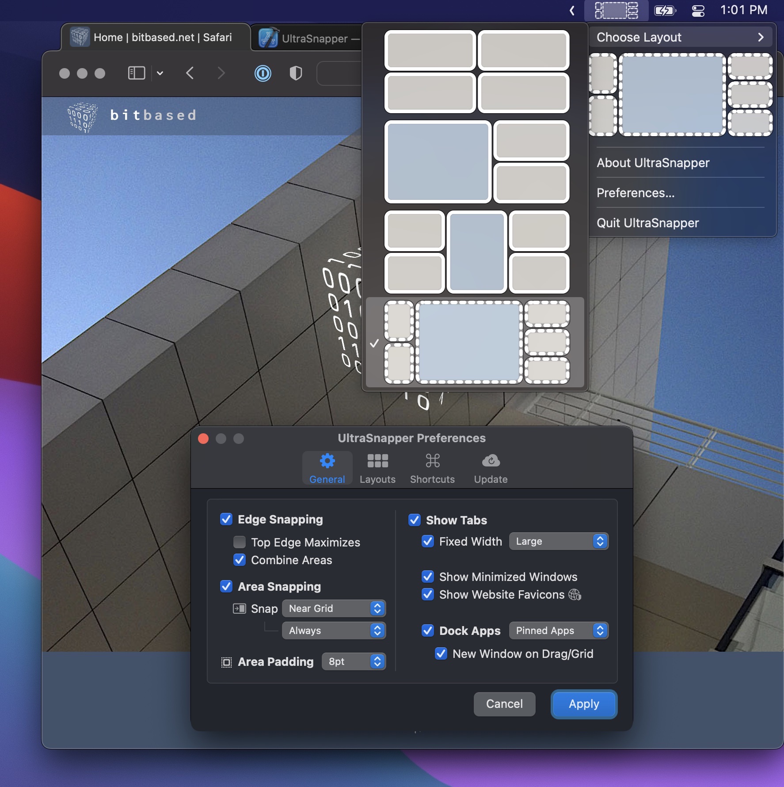Click the UltraSnapper menu bar icon
This screenshot has width=784, height=787.
[x=616, y=11]
